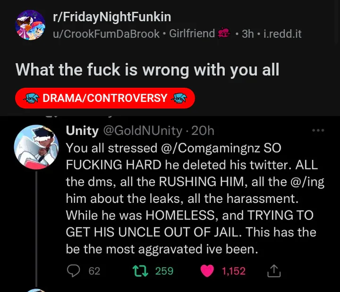Filter by the DRAMA/CONTROVERSY flair label
340x292 pixels.
tap(105, 98)
